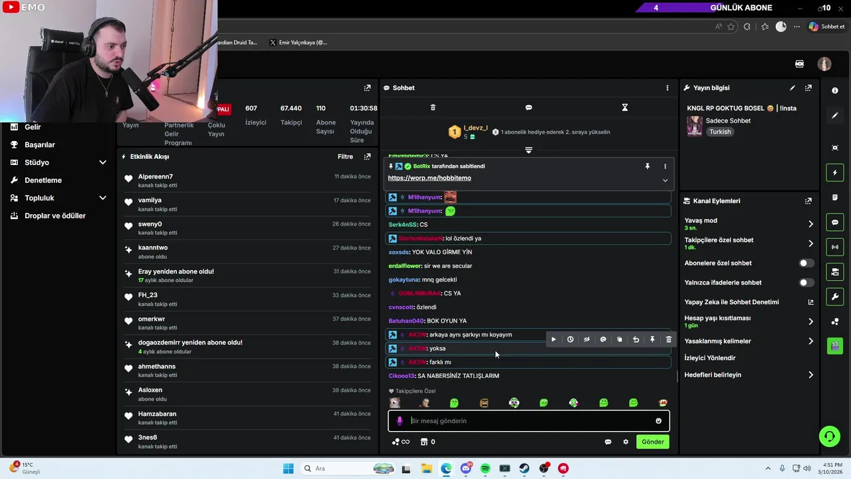Open Takipçilere özel sohbet arrow
851x479 pixels.
coord(810,243)
